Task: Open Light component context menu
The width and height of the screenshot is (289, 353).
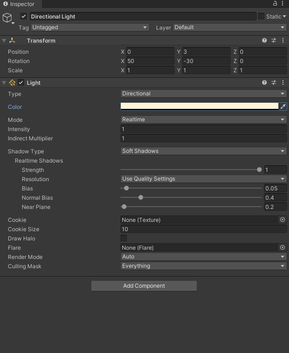Action: point(283,82)
